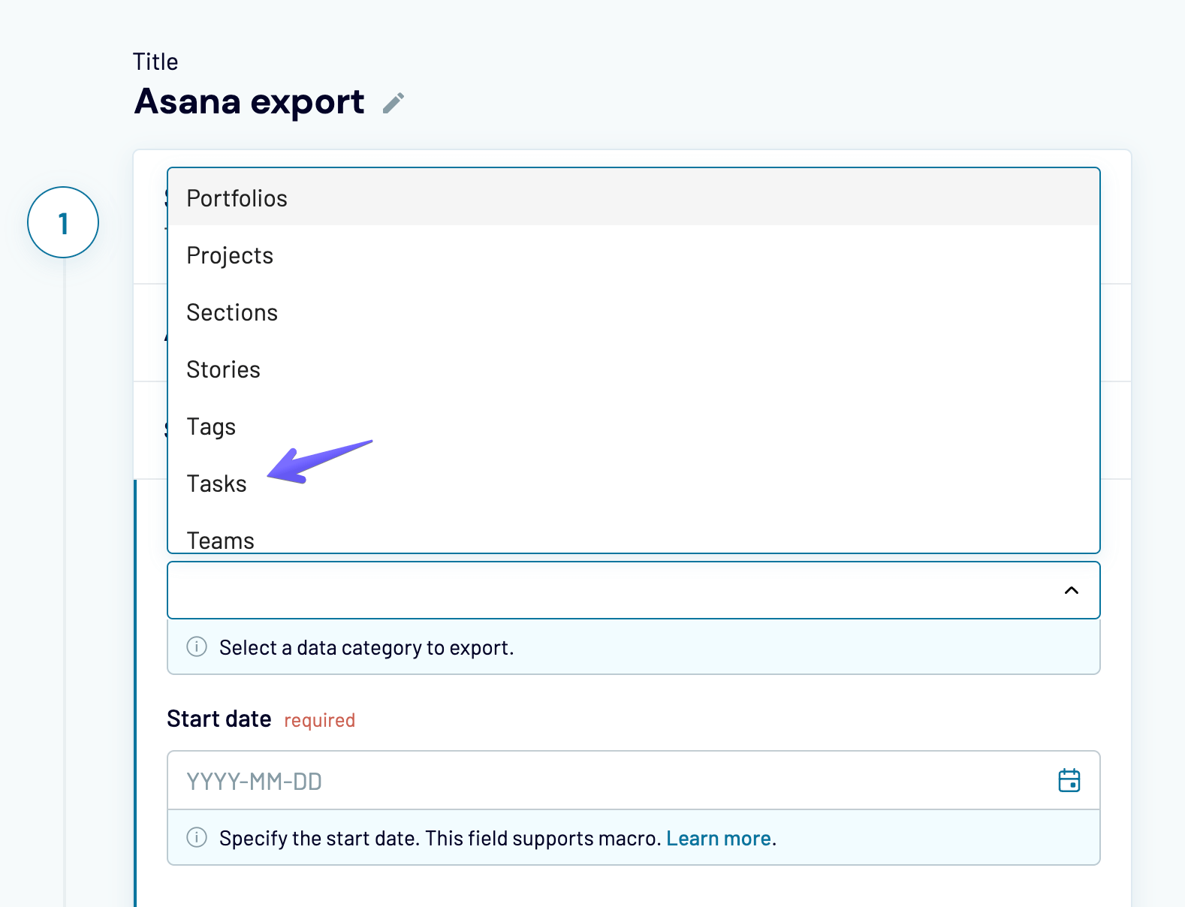Choose the Tags option
Viewport: 1185px width, 907px height.
point(211,426)
